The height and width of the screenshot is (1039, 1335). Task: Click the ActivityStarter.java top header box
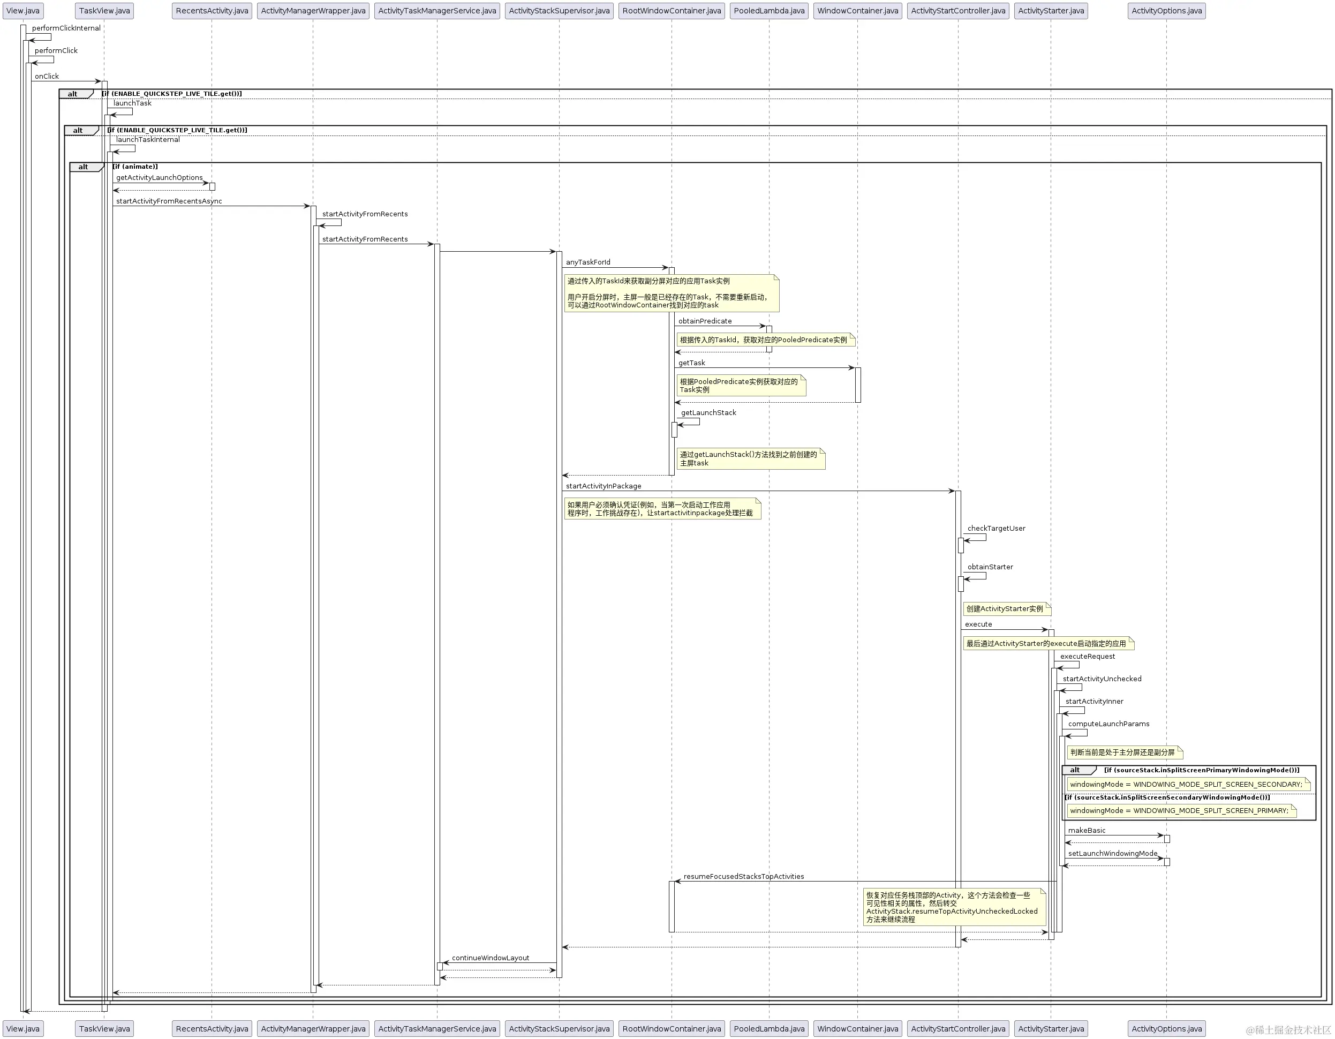point(1051,11)
